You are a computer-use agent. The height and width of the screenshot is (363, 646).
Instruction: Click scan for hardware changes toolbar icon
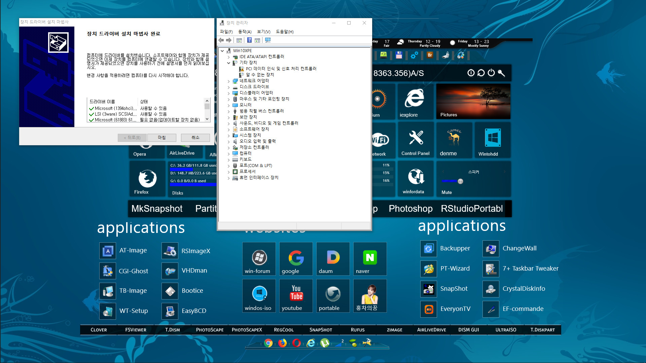pos(268,40)
